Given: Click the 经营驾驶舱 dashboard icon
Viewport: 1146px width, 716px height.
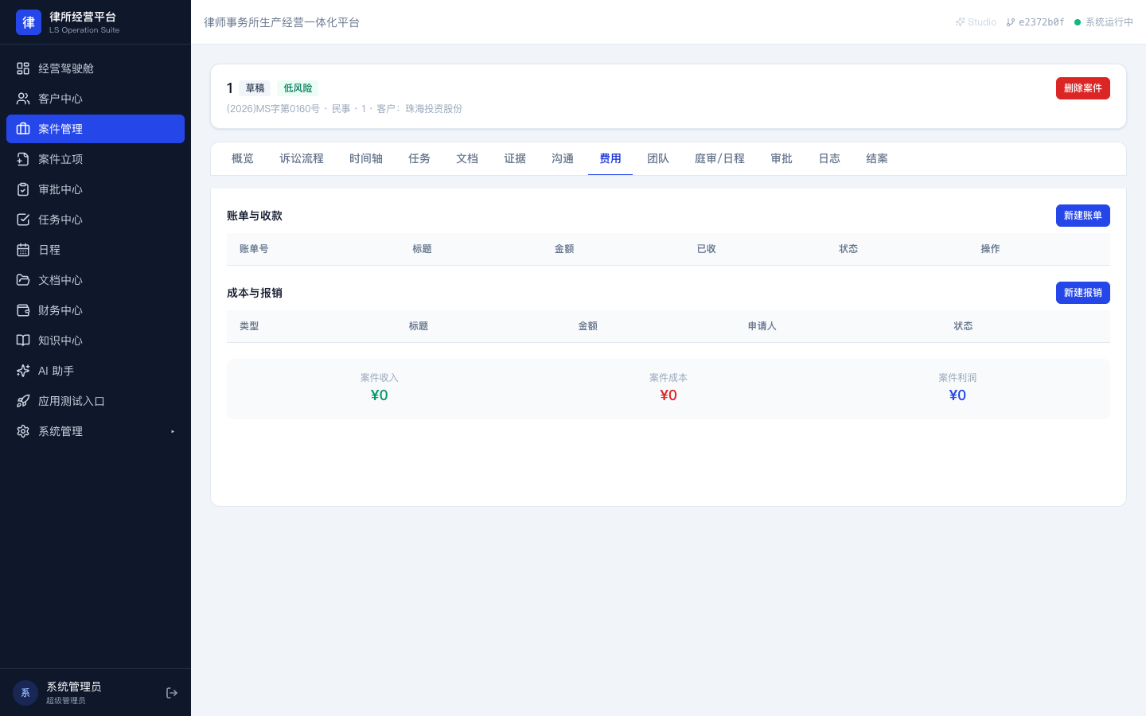Looking at the screenshot, I should (x=23, y=68).
